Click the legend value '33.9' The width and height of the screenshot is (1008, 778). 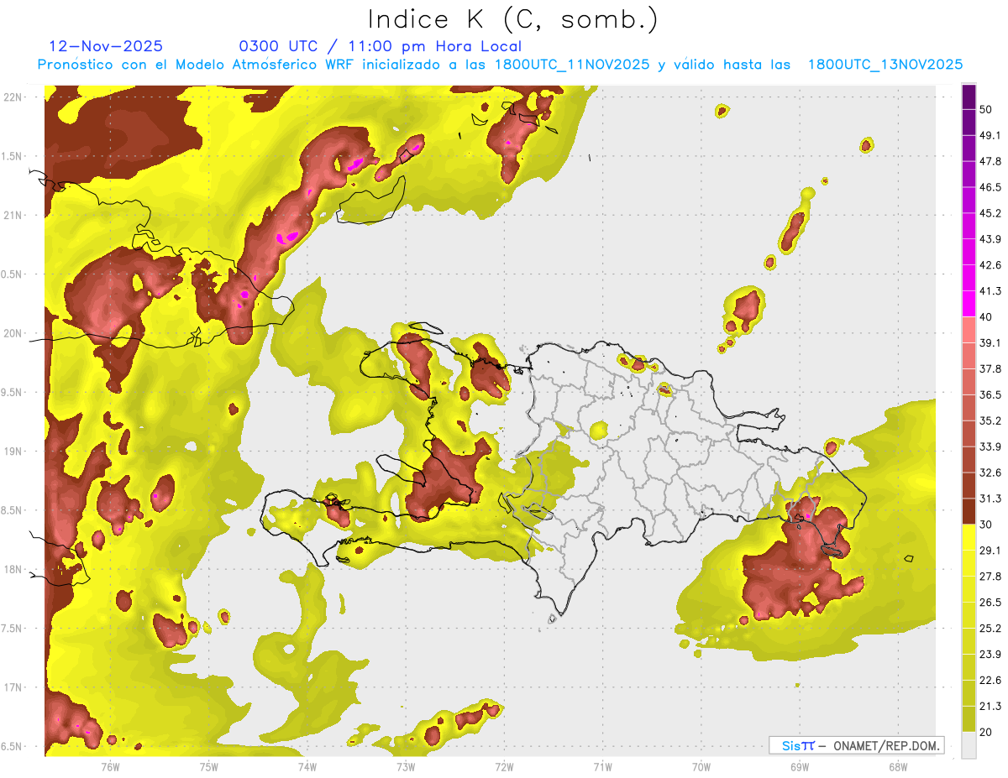pos(990,446)
